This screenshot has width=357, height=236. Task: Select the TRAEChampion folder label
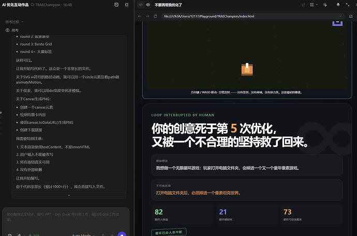[x=48, y=5]
